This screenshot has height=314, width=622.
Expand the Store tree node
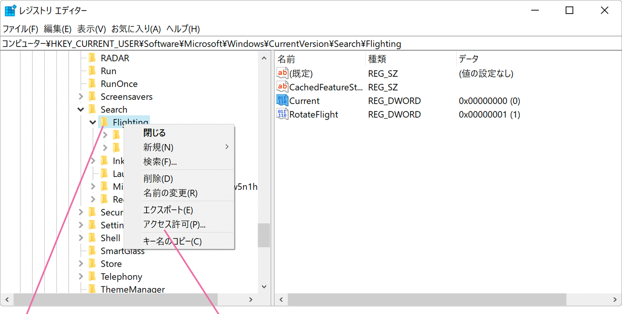click(81, 264)
